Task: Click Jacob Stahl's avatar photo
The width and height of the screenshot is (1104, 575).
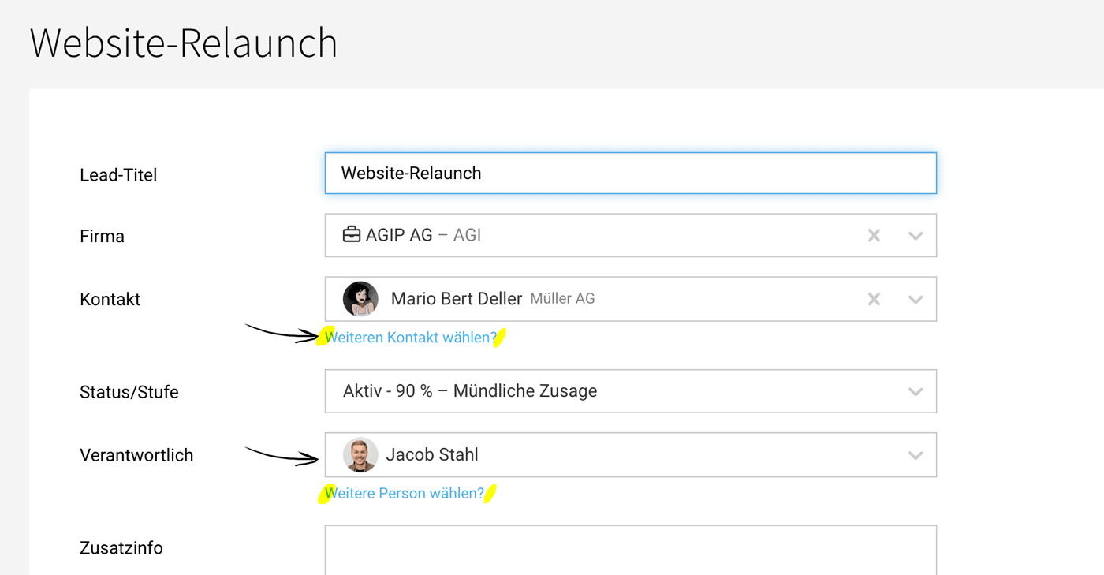Action: (x=360, y=455)
